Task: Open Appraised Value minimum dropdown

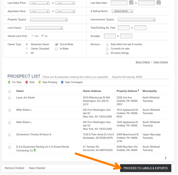Action: coord(39,11)
